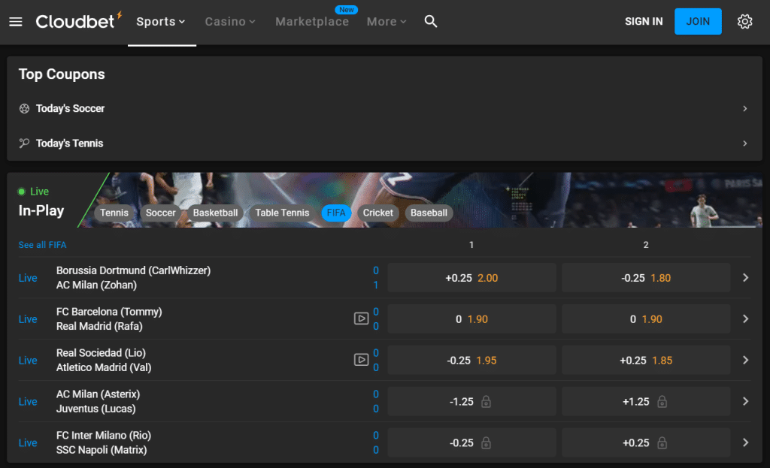Click the Today's Soccer coupon label
The image size is (770, 468).
pyautogui.click(x=70, y=108)
